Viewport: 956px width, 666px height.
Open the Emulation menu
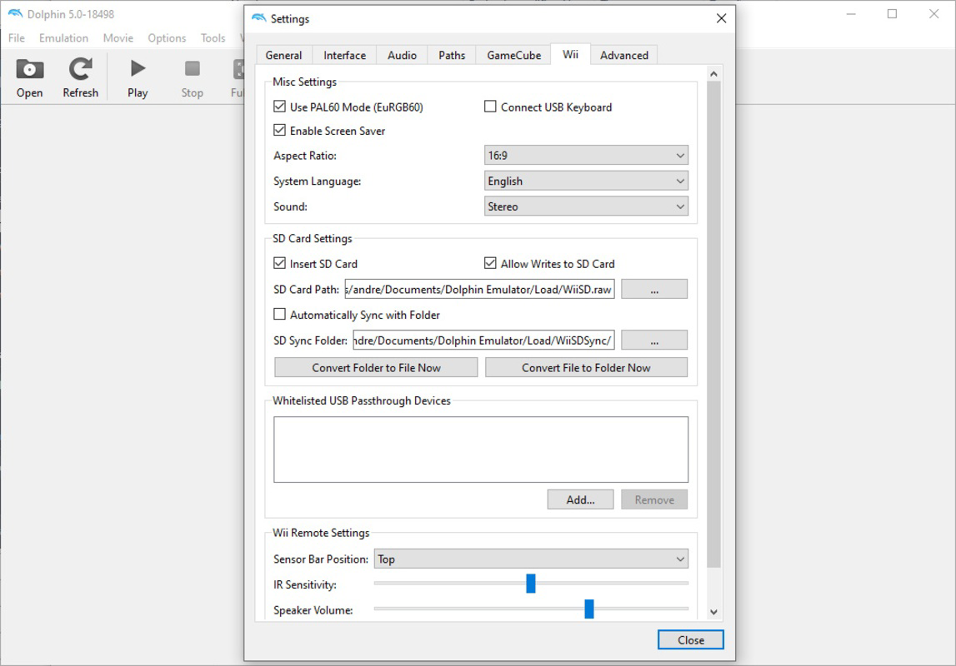pyautogui.click(x=63, y=37)
